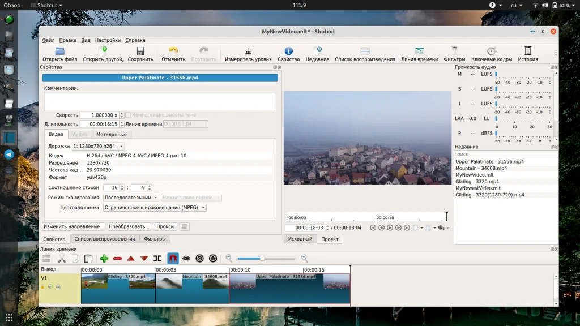Toggle timeline snapping magnet button

(x=173, y=259)
